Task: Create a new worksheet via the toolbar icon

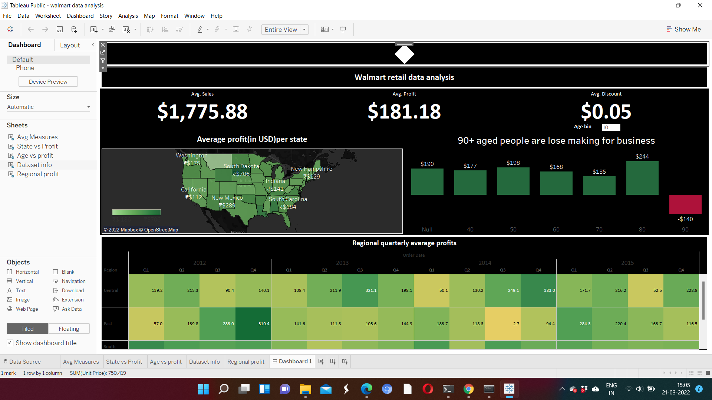Action: coord(95,29)
